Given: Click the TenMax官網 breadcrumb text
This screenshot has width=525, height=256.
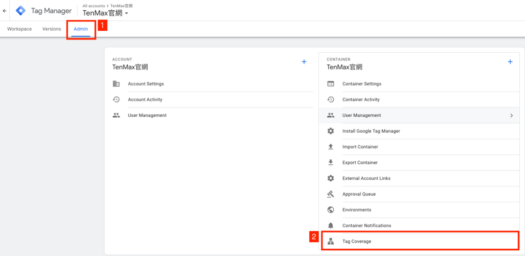Looking at the screenshot, I should (122, 6).
